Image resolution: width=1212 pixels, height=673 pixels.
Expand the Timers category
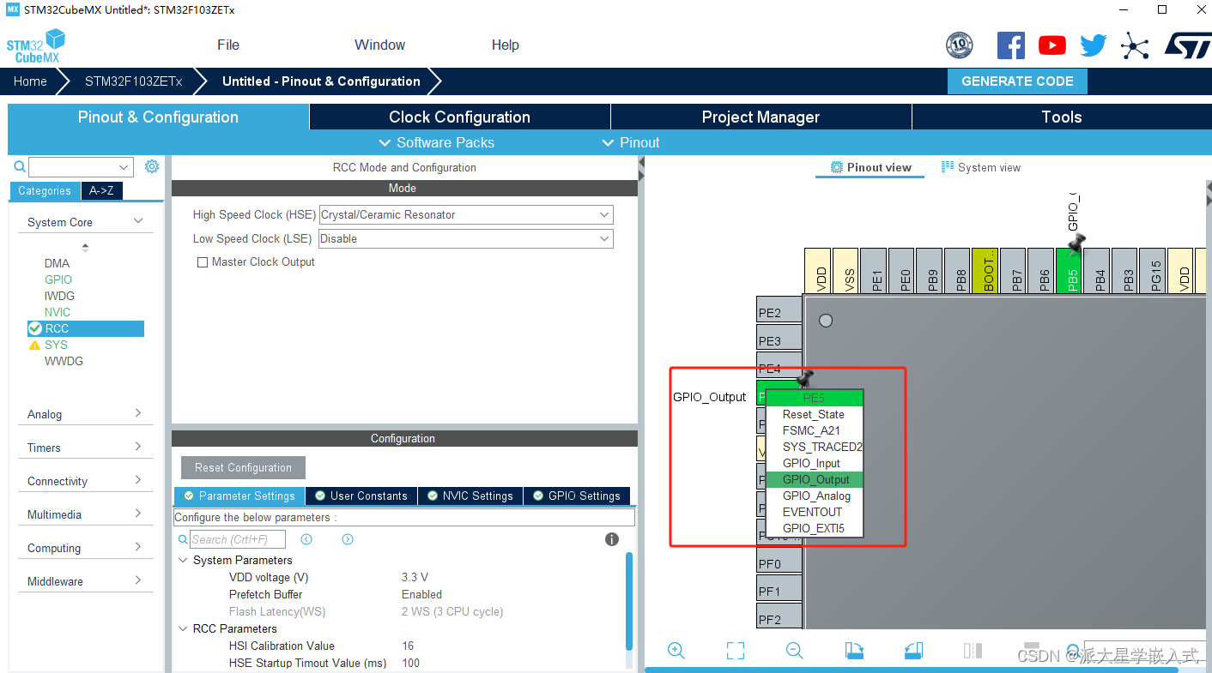coord(138,447)
